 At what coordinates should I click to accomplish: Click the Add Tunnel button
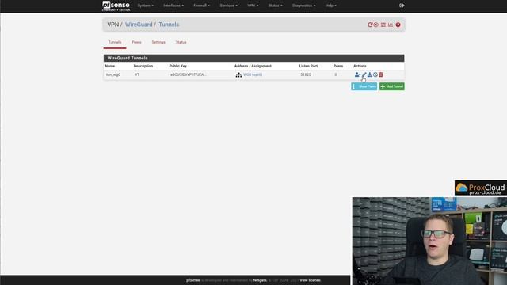392,86
